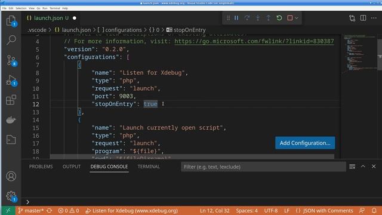Image resolution: width=382 pixels, height=215 pixels.
Task: Open the notifications bell
Action: click(x=374, y=211)
